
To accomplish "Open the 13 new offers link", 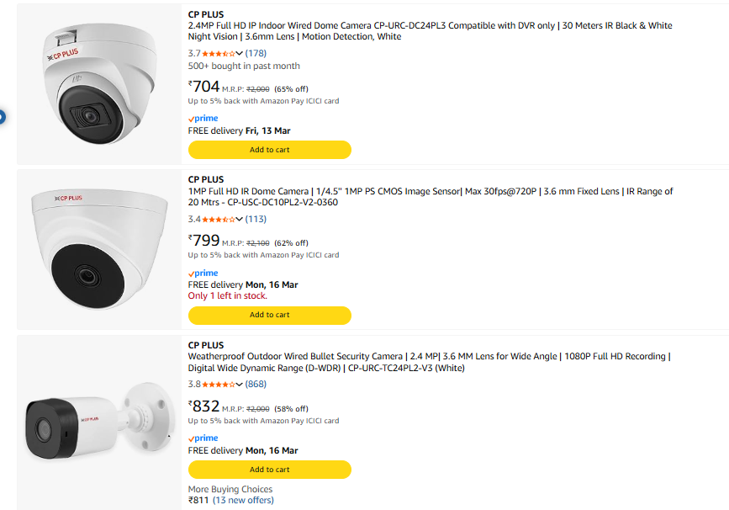I will pos(243,501).
